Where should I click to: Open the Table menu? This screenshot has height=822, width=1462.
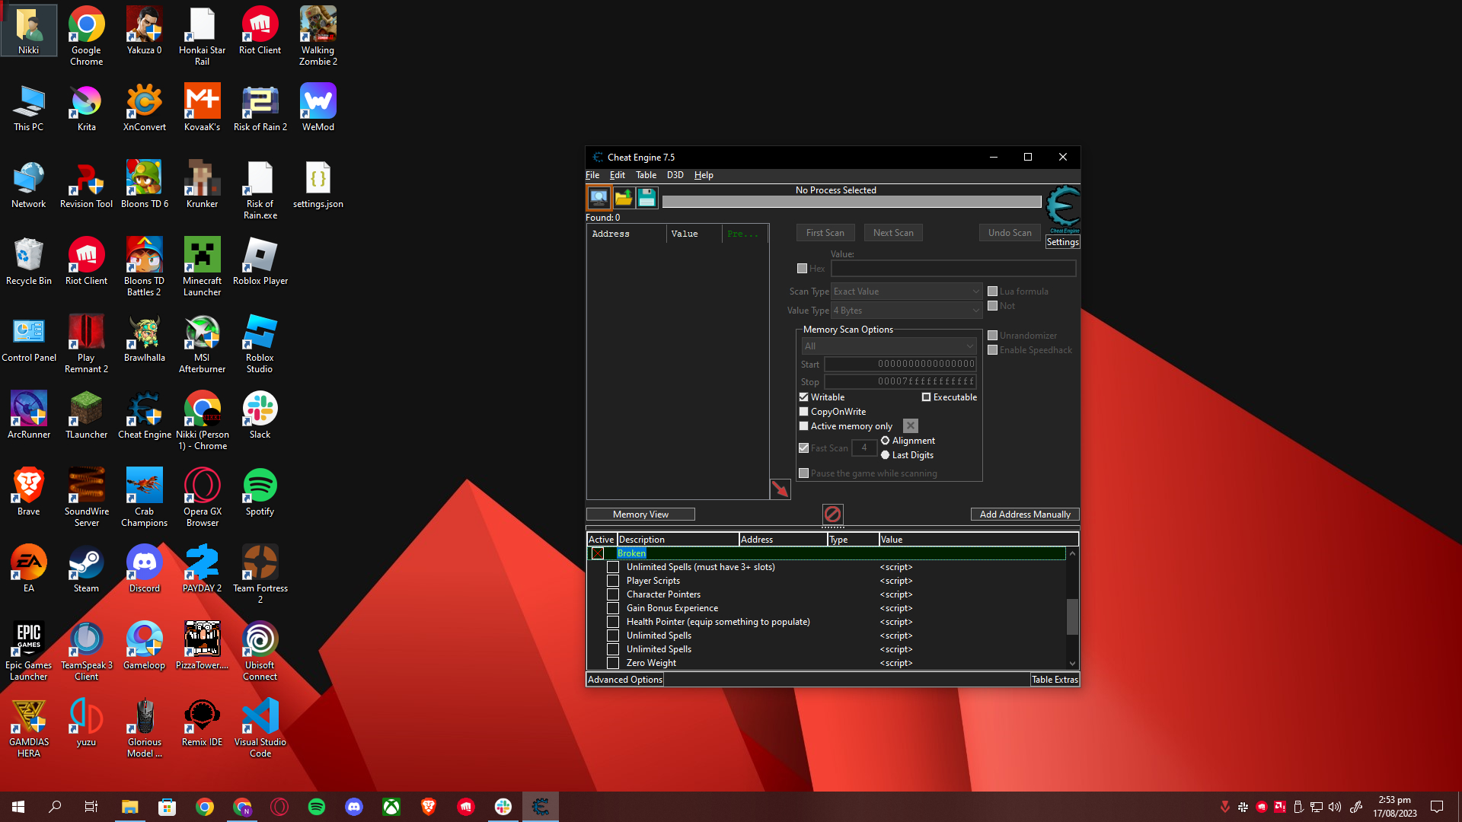[646, 175]
